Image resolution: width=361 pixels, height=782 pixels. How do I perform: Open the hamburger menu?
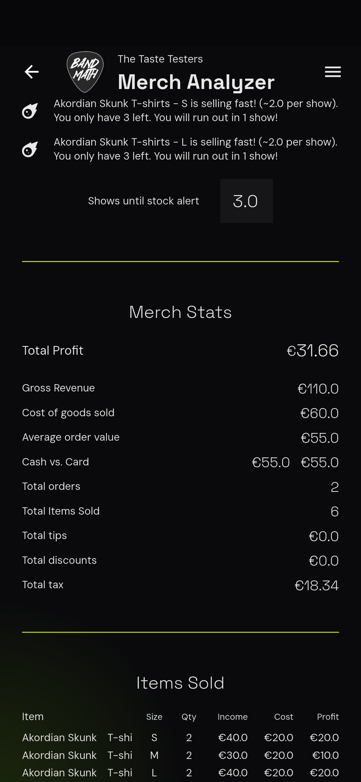point(333,72)
